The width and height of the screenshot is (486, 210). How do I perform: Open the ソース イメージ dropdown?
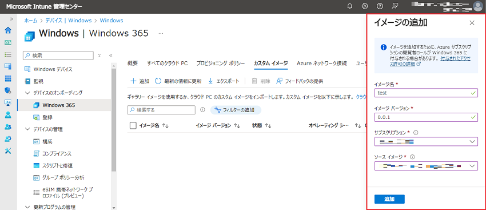426,166
